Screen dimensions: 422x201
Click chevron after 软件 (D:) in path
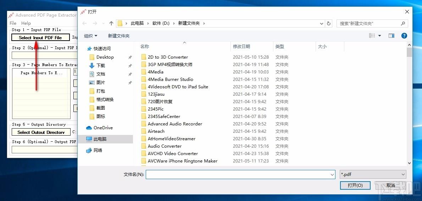pos(174,23)
